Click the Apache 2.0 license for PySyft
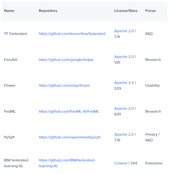169x174 pixels. 124,134
